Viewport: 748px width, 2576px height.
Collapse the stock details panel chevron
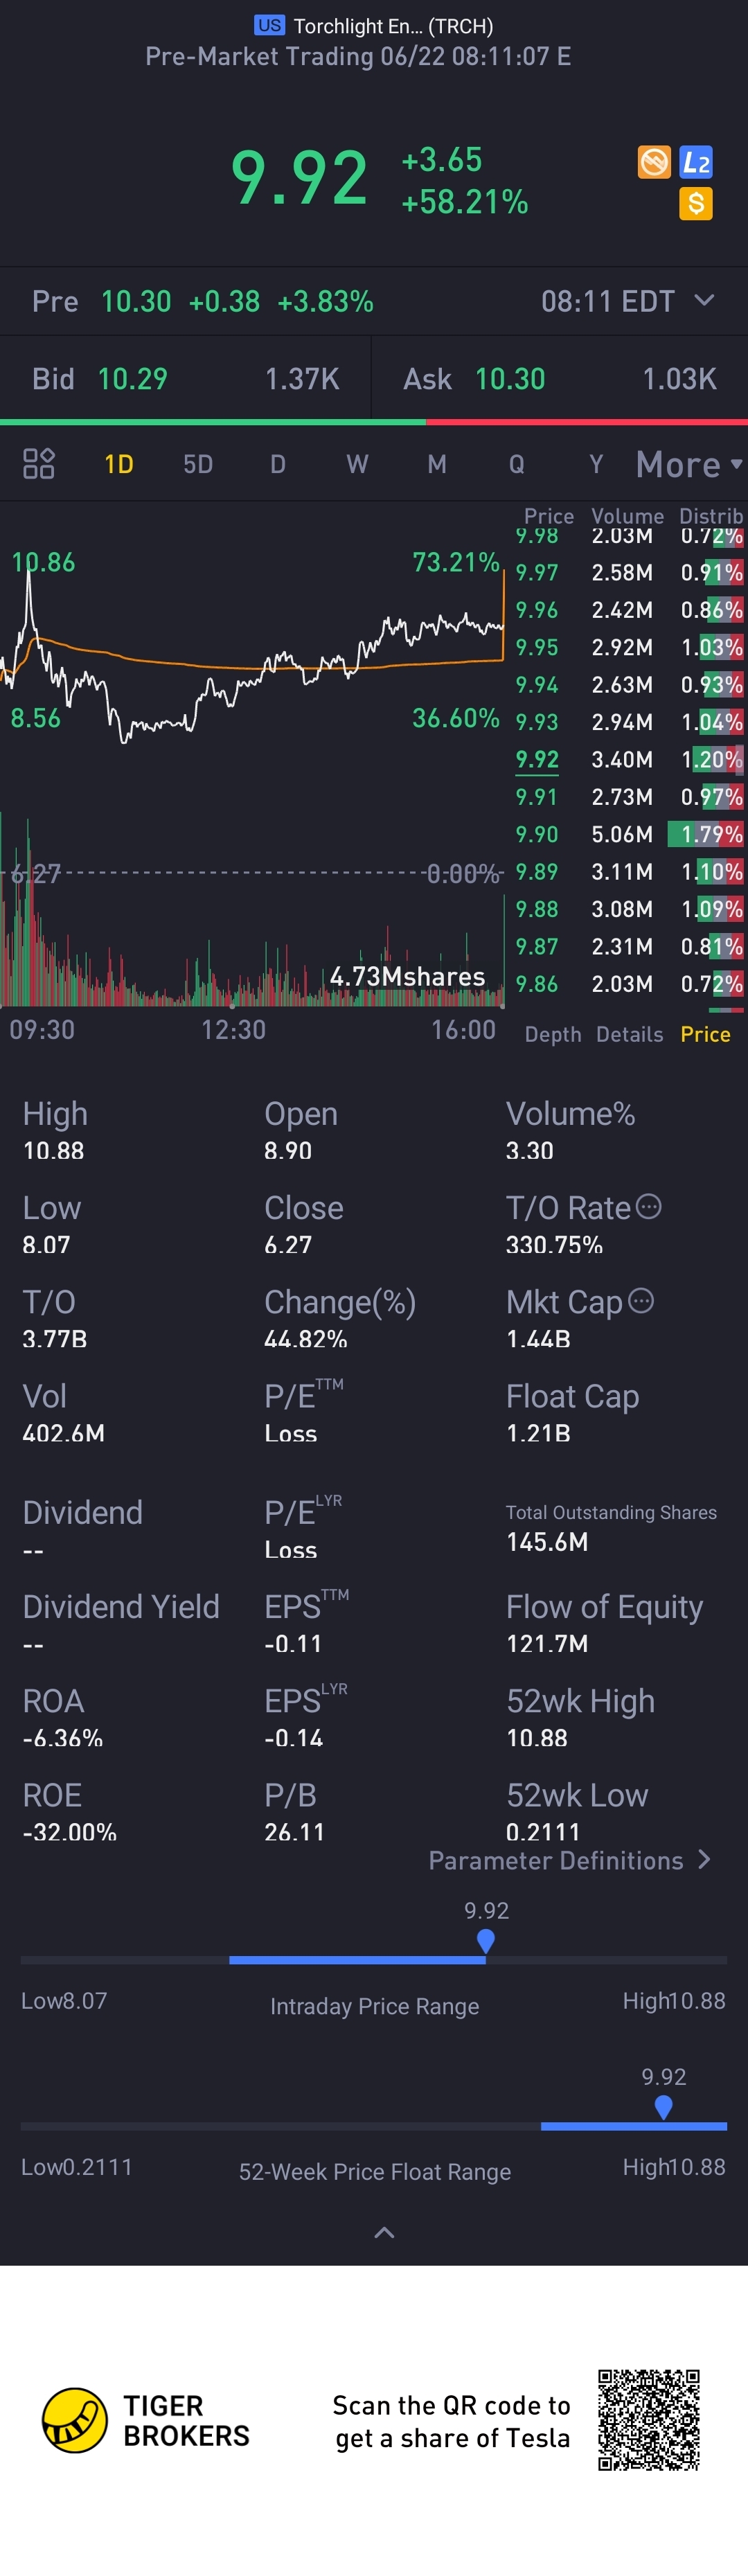[x=384, y=2232]
